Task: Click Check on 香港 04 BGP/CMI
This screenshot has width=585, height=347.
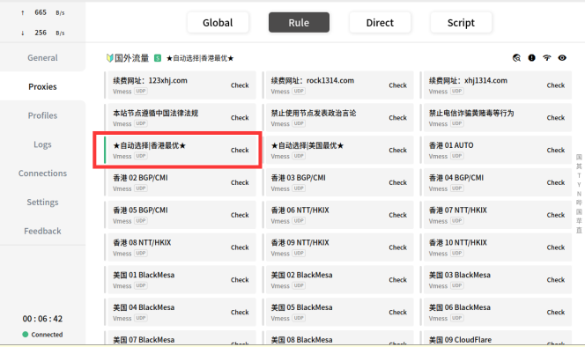Action: click(556, 182)
